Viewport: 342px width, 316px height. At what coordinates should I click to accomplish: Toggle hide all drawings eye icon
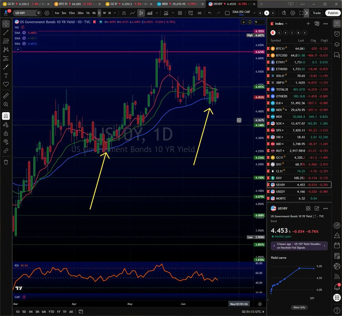click(6, 142)
